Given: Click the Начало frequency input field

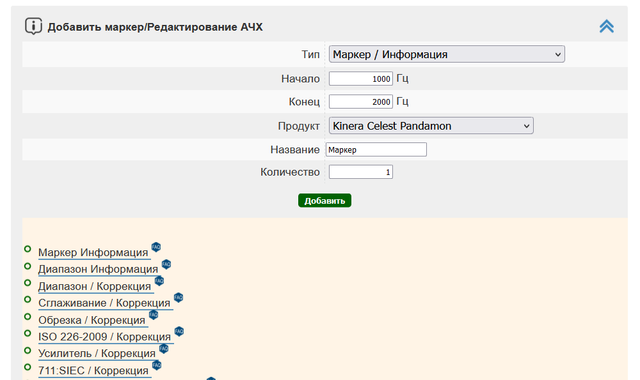Looking at the screenshot, I should [x=360, y=79].
